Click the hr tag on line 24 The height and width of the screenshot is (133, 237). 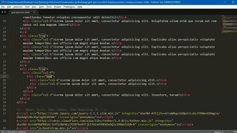click(x=23, y=65)
